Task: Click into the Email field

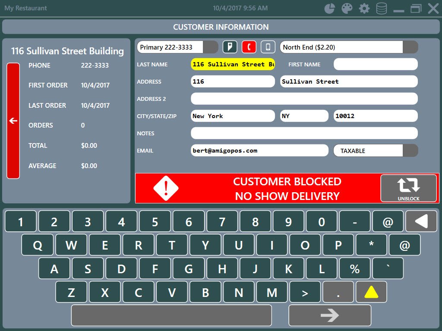Action: pyautogui.click(x=259, y=150)
